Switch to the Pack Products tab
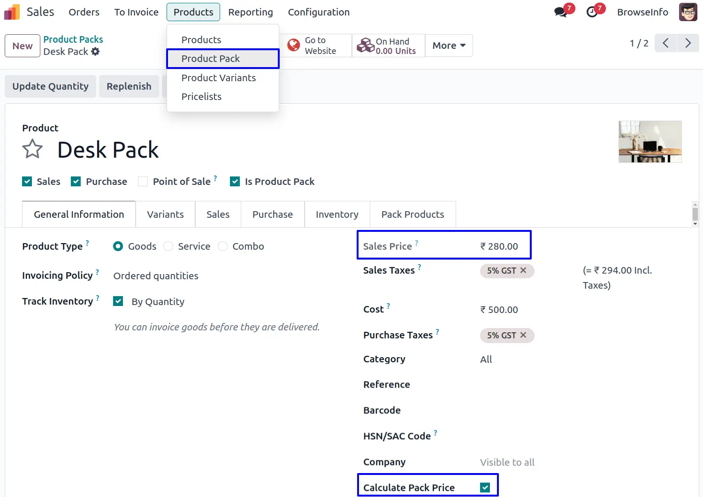The height and width of the screenshot is (497, 703). 413,214
